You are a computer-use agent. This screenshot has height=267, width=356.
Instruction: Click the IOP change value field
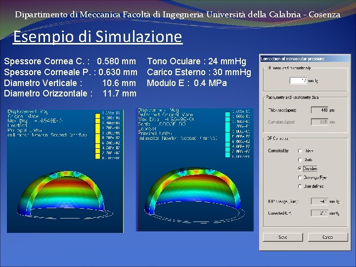(x=320, y=201)
